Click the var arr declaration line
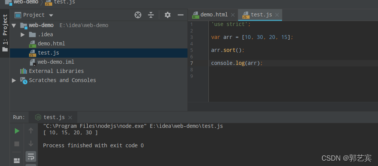 pyautogui.click(x=252, y=37)
